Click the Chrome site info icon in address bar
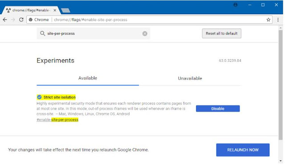 tap(31, 20)
